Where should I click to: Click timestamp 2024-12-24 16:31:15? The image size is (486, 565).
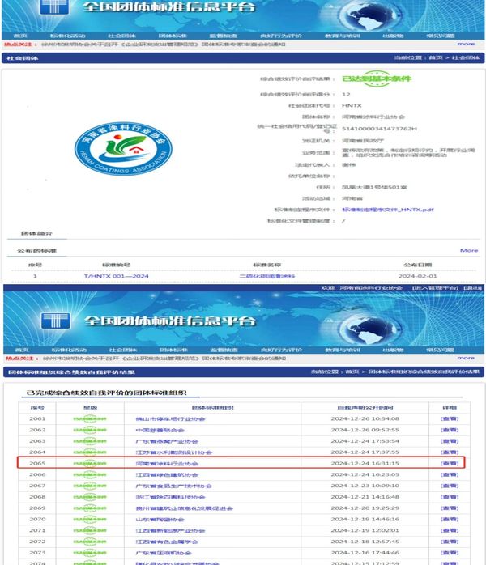click(x=364, y=463)
